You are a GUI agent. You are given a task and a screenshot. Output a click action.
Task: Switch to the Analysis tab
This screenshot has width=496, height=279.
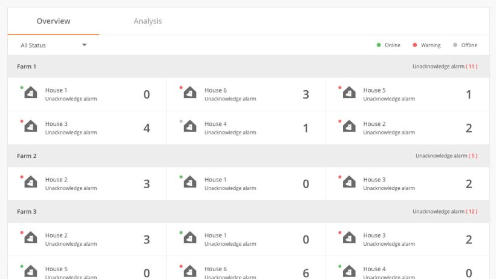tap(148, 21)
